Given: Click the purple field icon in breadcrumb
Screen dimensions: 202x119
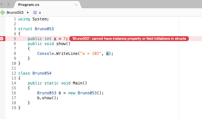Looking at the screenshot, I should point(35,12).
